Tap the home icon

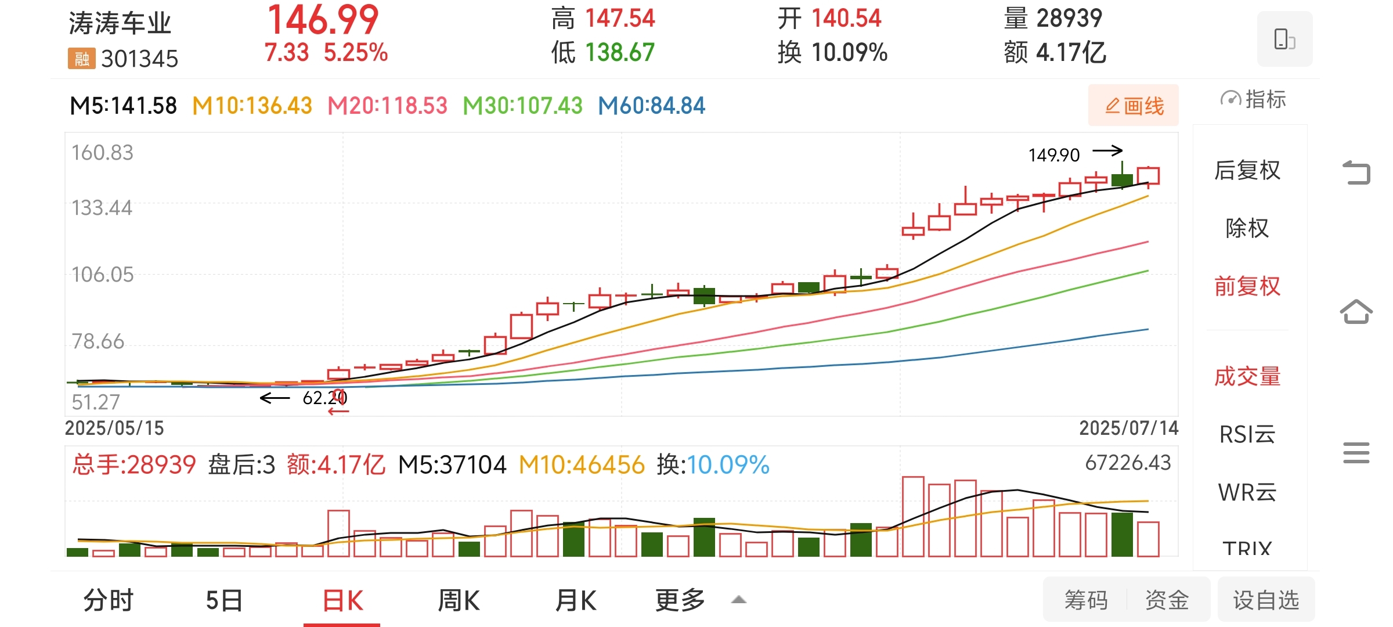pos(1356,312)
